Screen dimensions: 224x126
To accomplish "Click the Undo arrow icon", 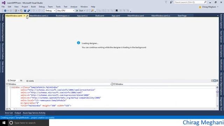I will tap(34, 11).
